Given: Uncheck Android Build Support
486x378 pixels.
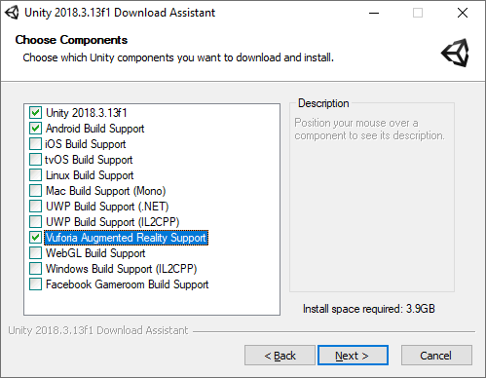Looking at the screenshot, I should point(35,129).
